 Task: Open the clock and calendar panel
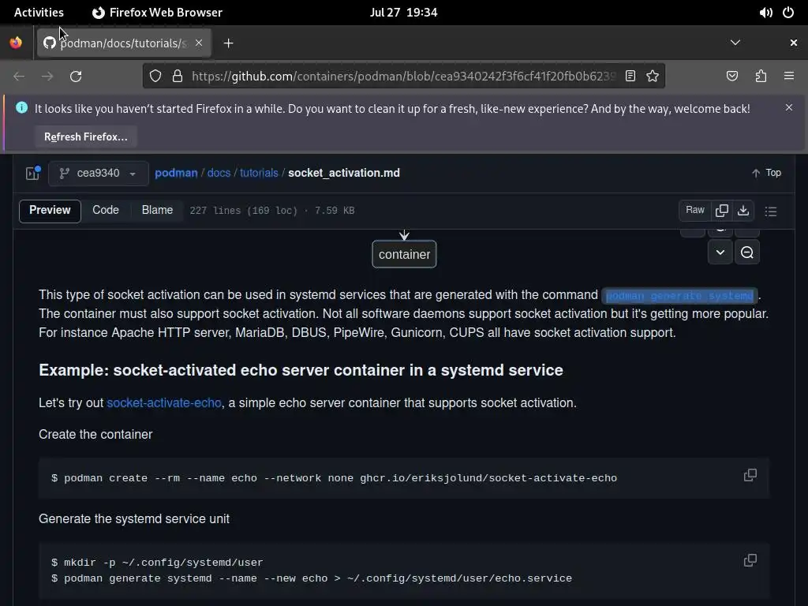[x=403, y=13]
